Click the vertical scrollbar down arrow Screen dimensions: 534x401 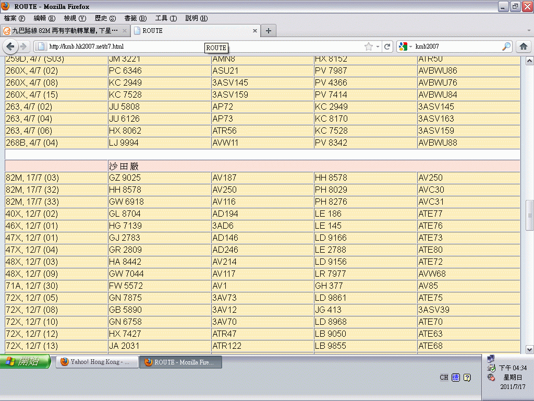(529, 349)
